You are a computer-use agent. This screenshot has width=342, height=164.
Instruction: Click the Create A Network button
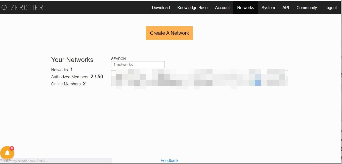click(x=169, y=33)
